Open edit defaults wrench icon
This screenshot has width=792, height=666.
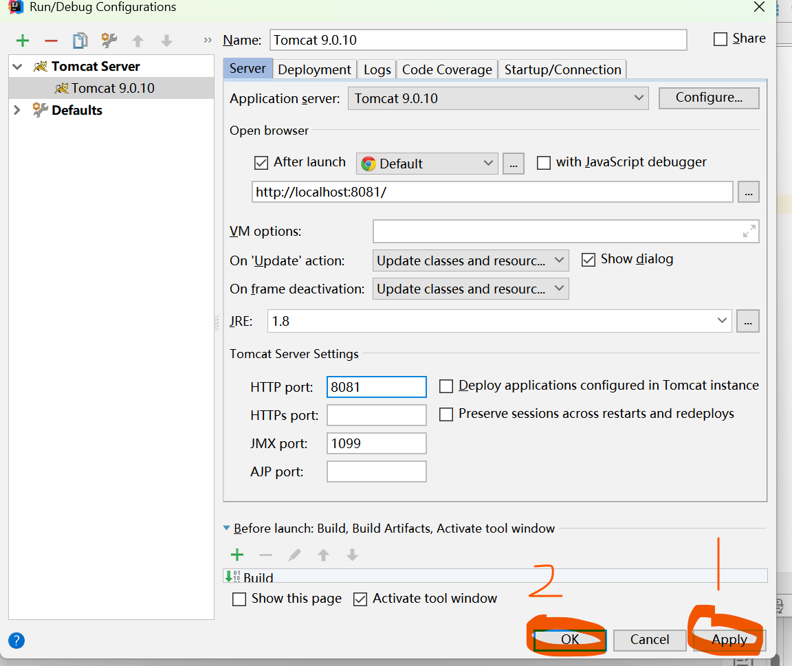(109, 41)
